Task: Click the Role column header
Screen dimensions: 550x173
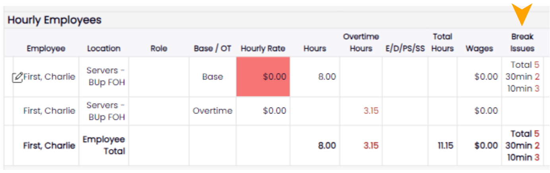Action: coord(159,49)
